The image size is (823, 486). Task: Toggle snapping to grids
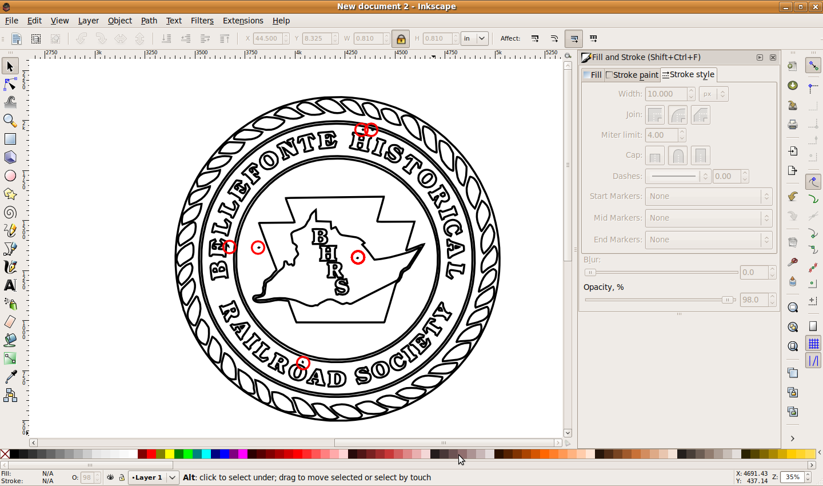[813, 343]
